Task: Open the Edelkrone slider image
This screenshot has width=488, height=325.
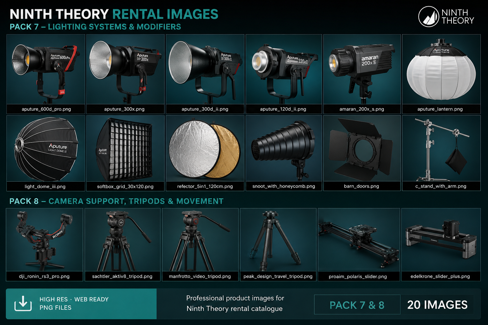Action: point(441,240)
